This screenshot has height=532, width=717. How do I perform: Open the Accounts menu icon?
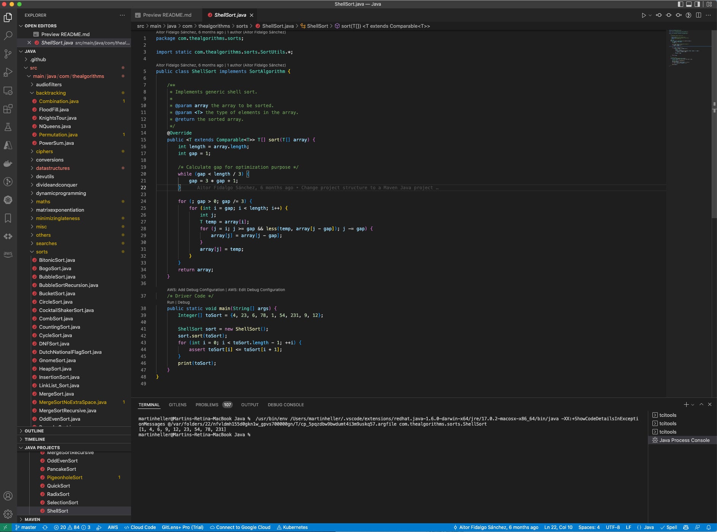point(8,496)
